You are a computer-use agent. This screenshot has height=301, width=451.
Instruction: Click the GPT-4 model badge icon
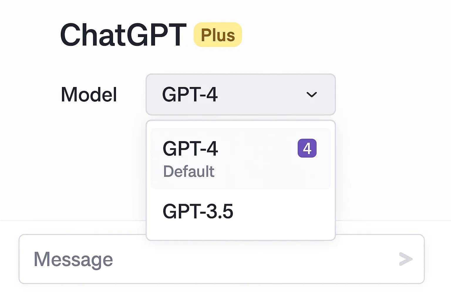coord(307,148)
